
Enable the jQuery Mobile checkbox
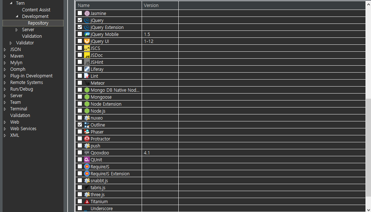coord(80,34)
